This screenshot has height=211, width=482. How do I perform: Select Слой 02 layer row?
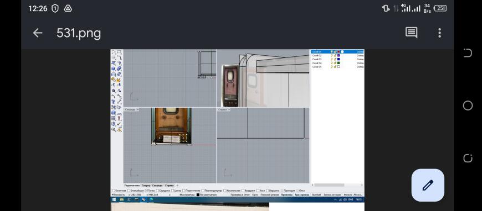point(337,55)
